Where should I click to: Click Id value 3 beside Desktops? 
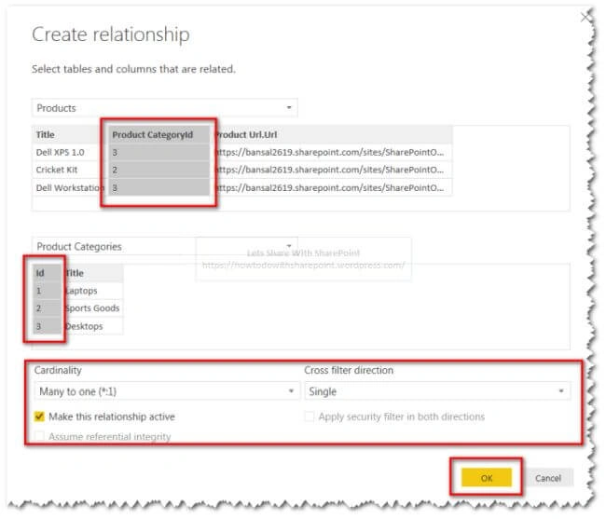click(48, 326)
